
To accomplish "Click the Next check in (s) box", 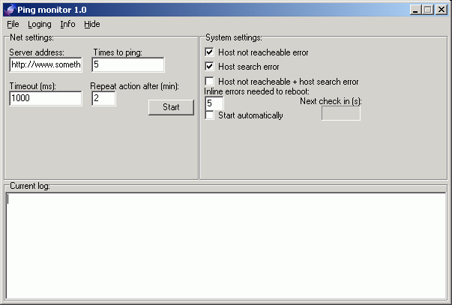I will [x=341, y=113].
